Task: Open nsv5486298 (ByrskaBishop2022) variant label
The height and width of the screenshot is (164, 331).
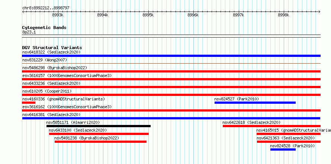Action: 55,68
